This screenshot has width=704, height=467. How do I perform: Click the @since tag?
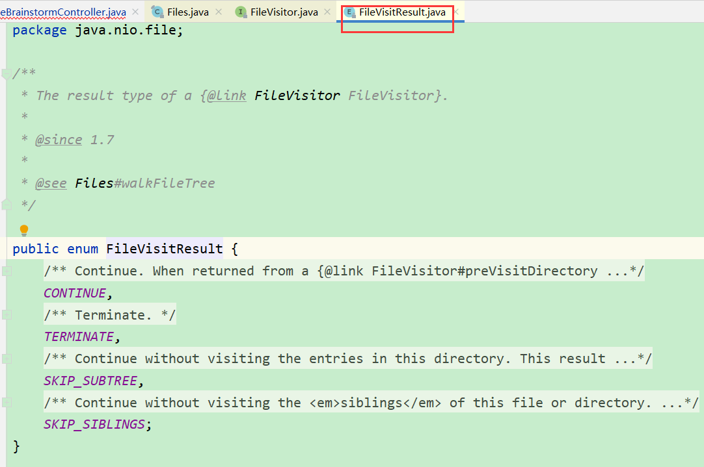coord(59,140)
